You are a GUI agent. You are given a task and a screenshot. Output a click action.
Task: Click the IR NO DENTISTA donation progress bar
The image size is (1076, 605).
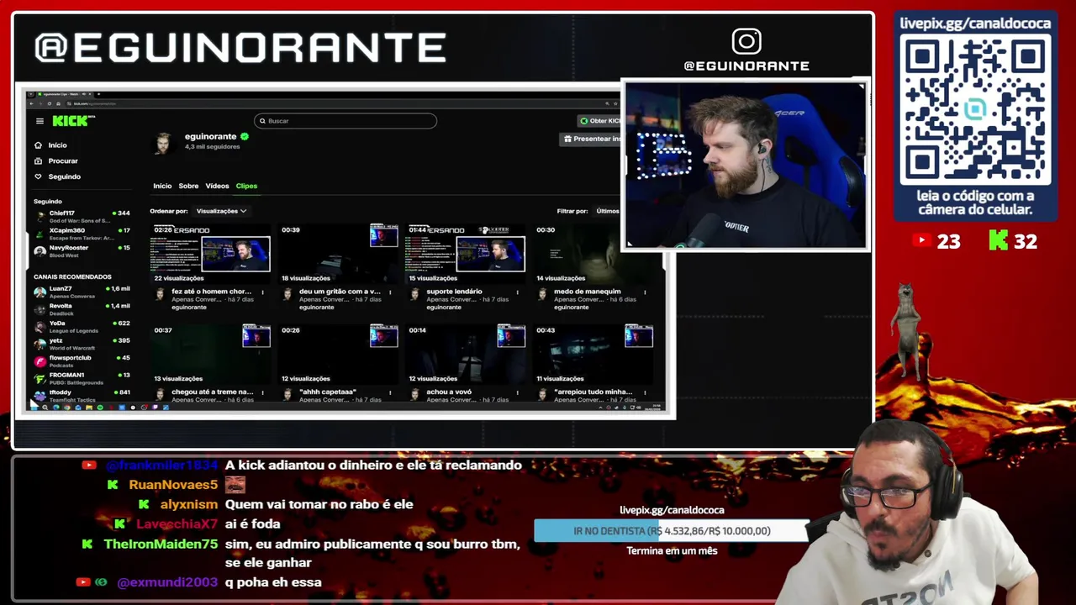click(672, 531)
